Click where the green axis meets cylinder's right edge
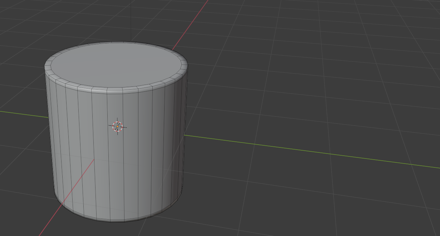Image resolution: width=440 pixels, height=236 pixels. coord(184,135)
